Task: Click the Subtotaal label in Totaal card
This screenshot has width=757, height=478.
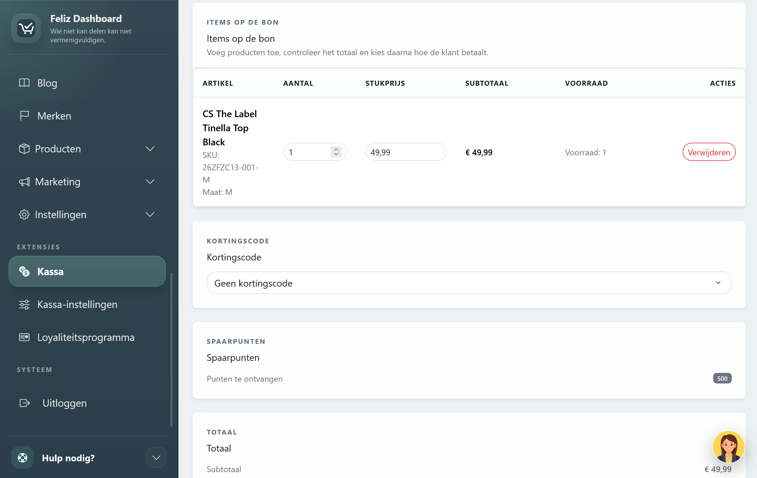Action: 224,469
